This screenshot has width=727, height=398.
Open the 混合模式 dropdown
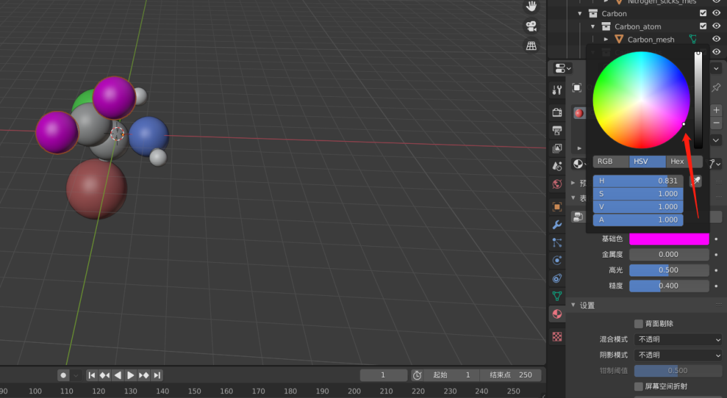point(678,340)
